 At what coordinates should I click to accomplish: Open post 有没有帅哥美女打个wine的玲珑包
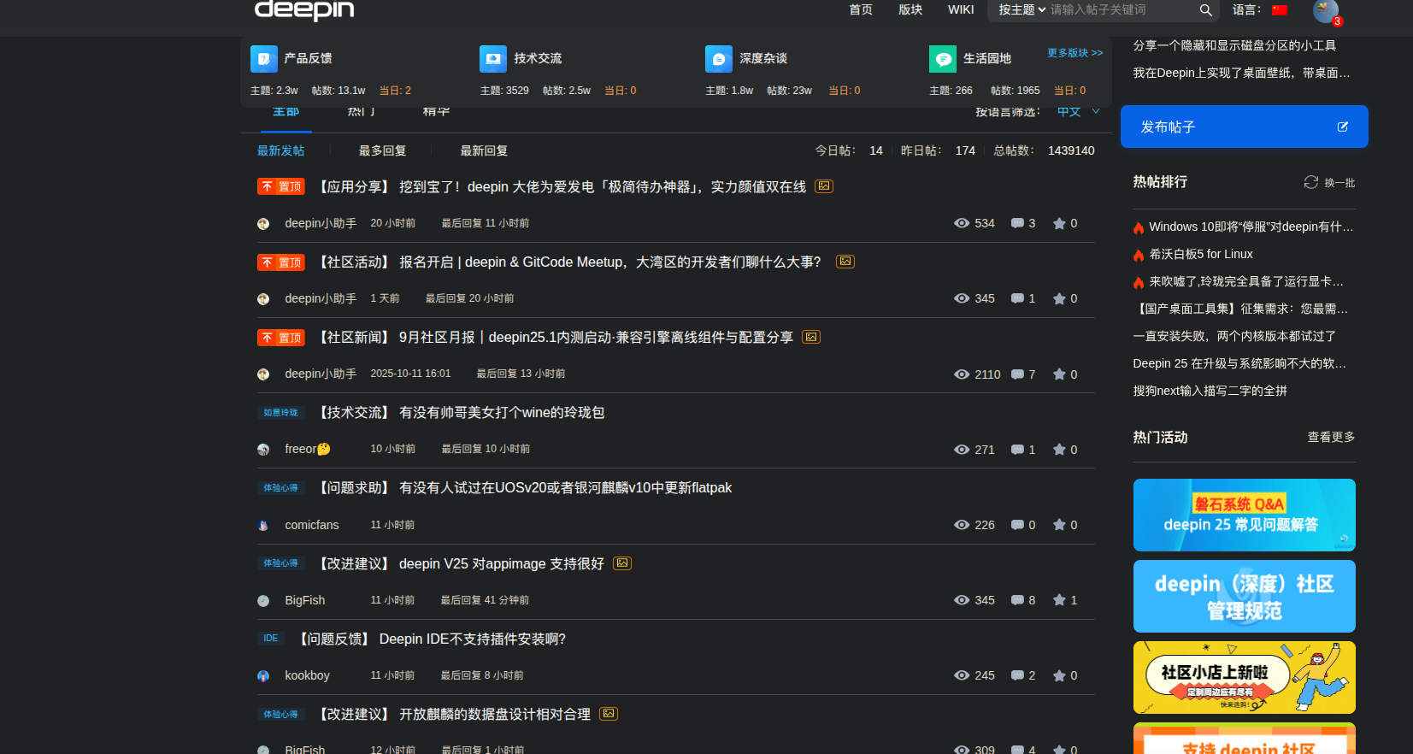(502, 412)
